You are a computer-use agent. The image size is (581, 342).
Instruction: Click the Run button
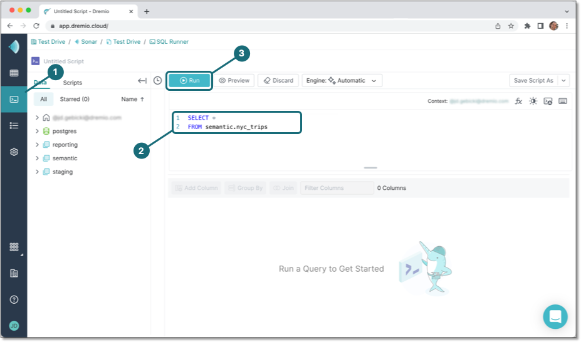click(x=189, y=80)
